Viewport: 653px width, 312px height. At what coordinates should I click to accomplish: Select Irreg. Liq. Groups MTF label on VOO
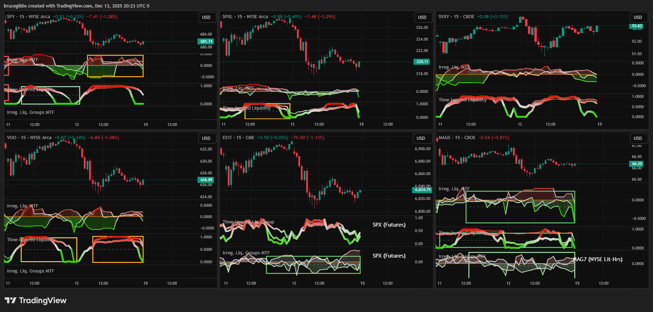(x=31, y=271)
